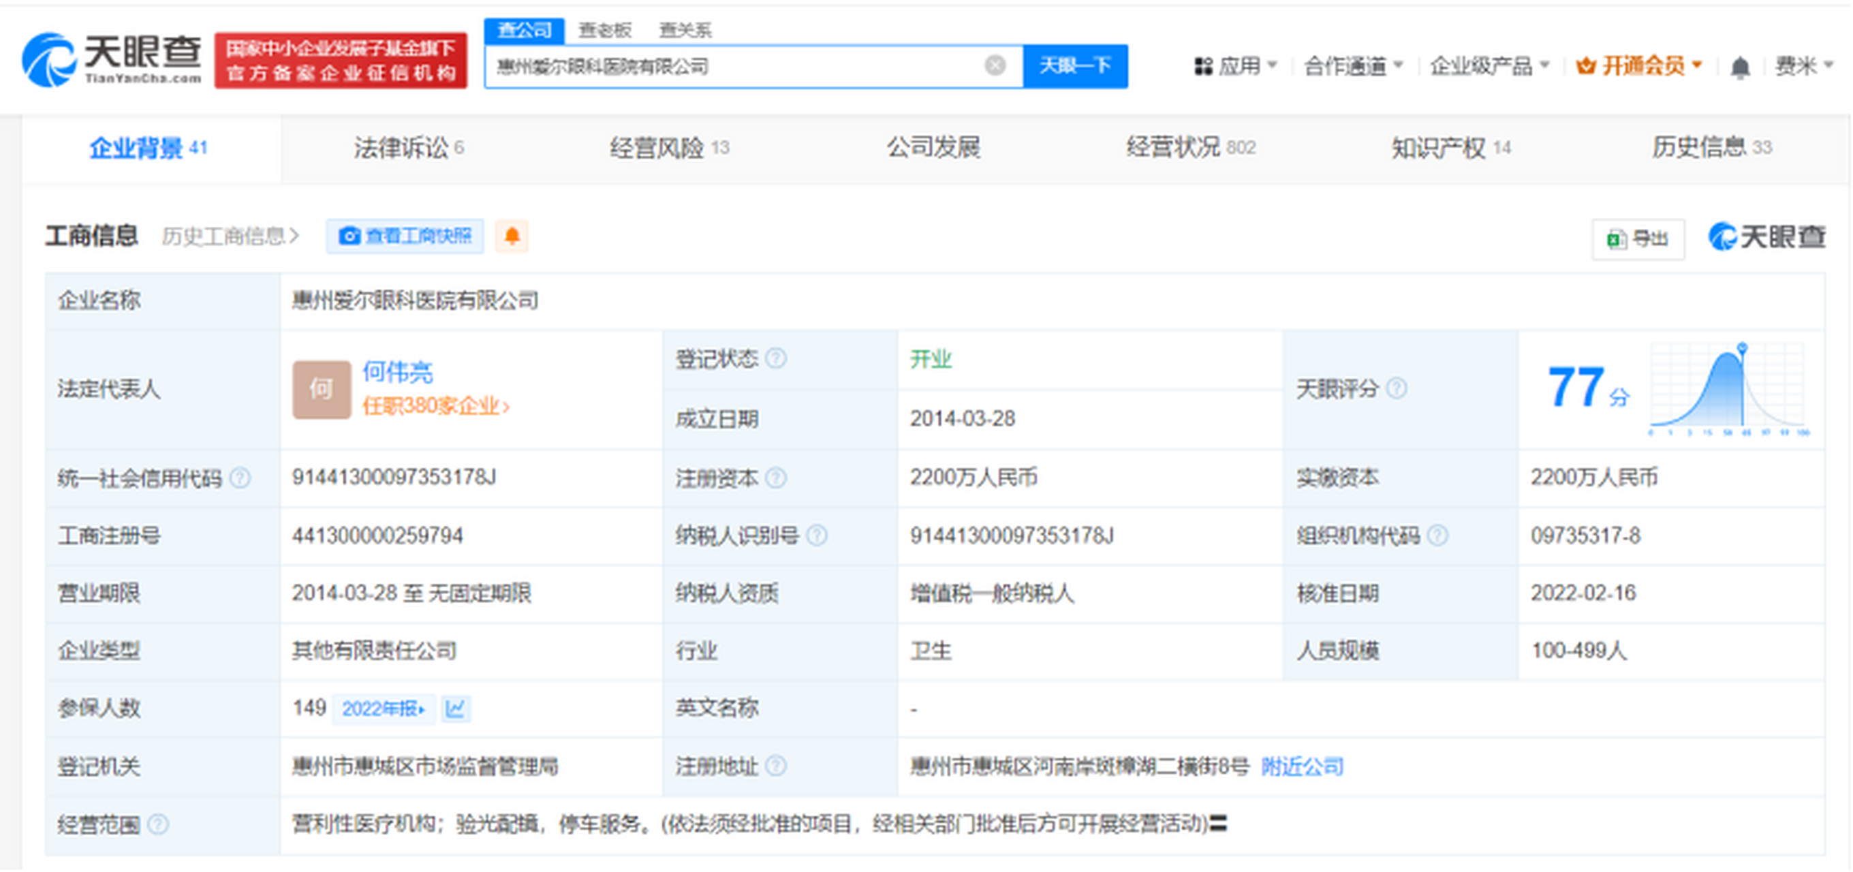1853x872 pixels.
Task: Click staff size value 100-499人
Action: tap(1579, 651)
